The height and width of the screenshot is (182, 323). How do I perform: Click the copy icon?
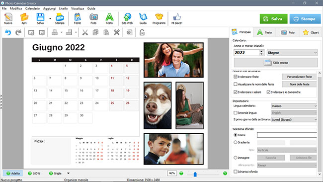[95, 32]
